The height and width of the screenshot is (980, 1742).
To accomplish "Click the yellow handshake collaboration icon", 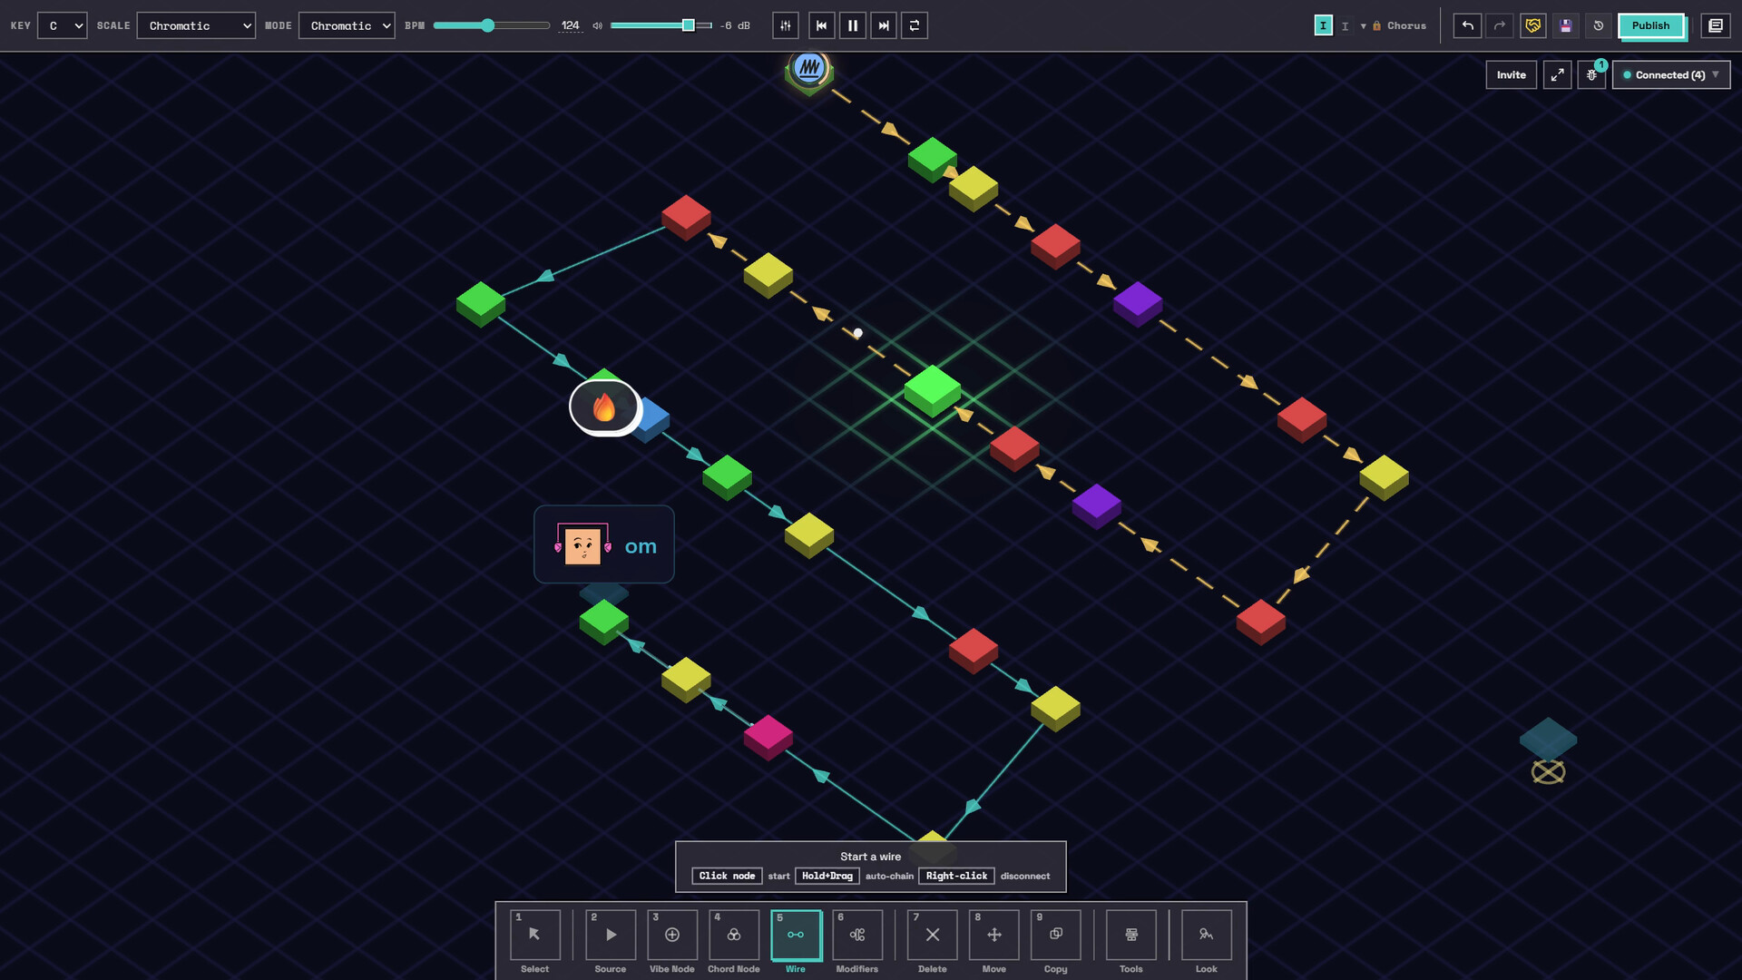I will (x=1533, y=25).
